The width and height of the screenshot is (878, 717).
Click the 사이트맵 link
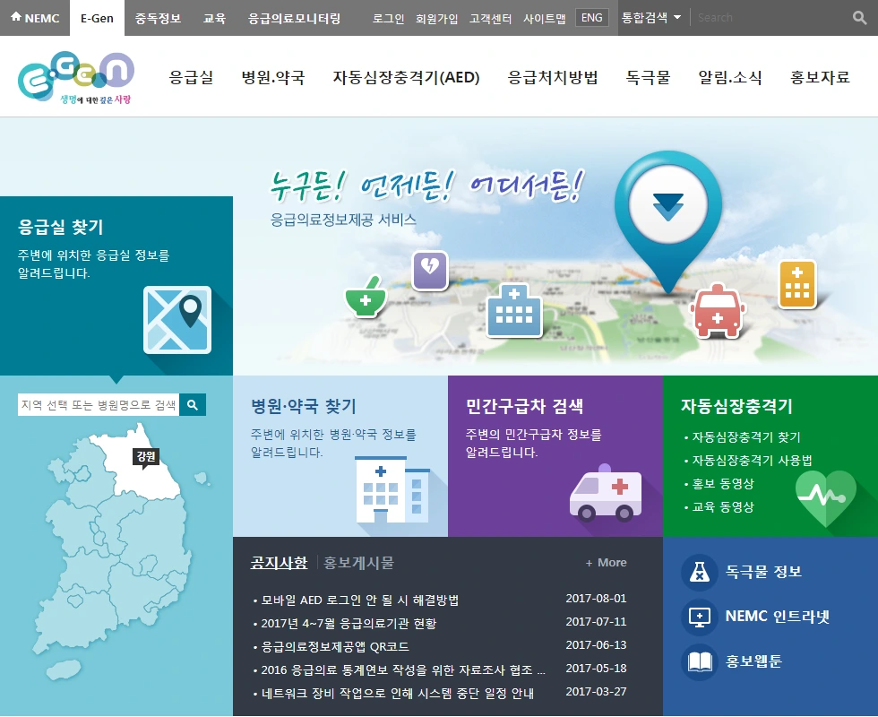pos(545,19)
